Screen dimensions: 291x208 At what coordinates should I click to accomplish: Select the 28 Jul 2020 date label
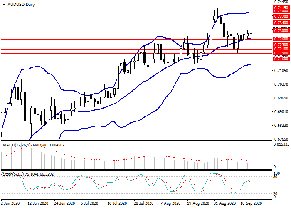143,204
